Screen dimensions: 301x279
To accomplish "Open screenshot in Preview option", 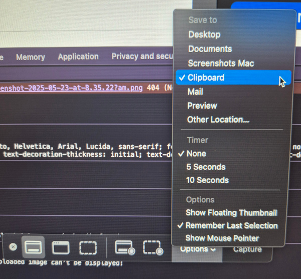I will point(202,105).
